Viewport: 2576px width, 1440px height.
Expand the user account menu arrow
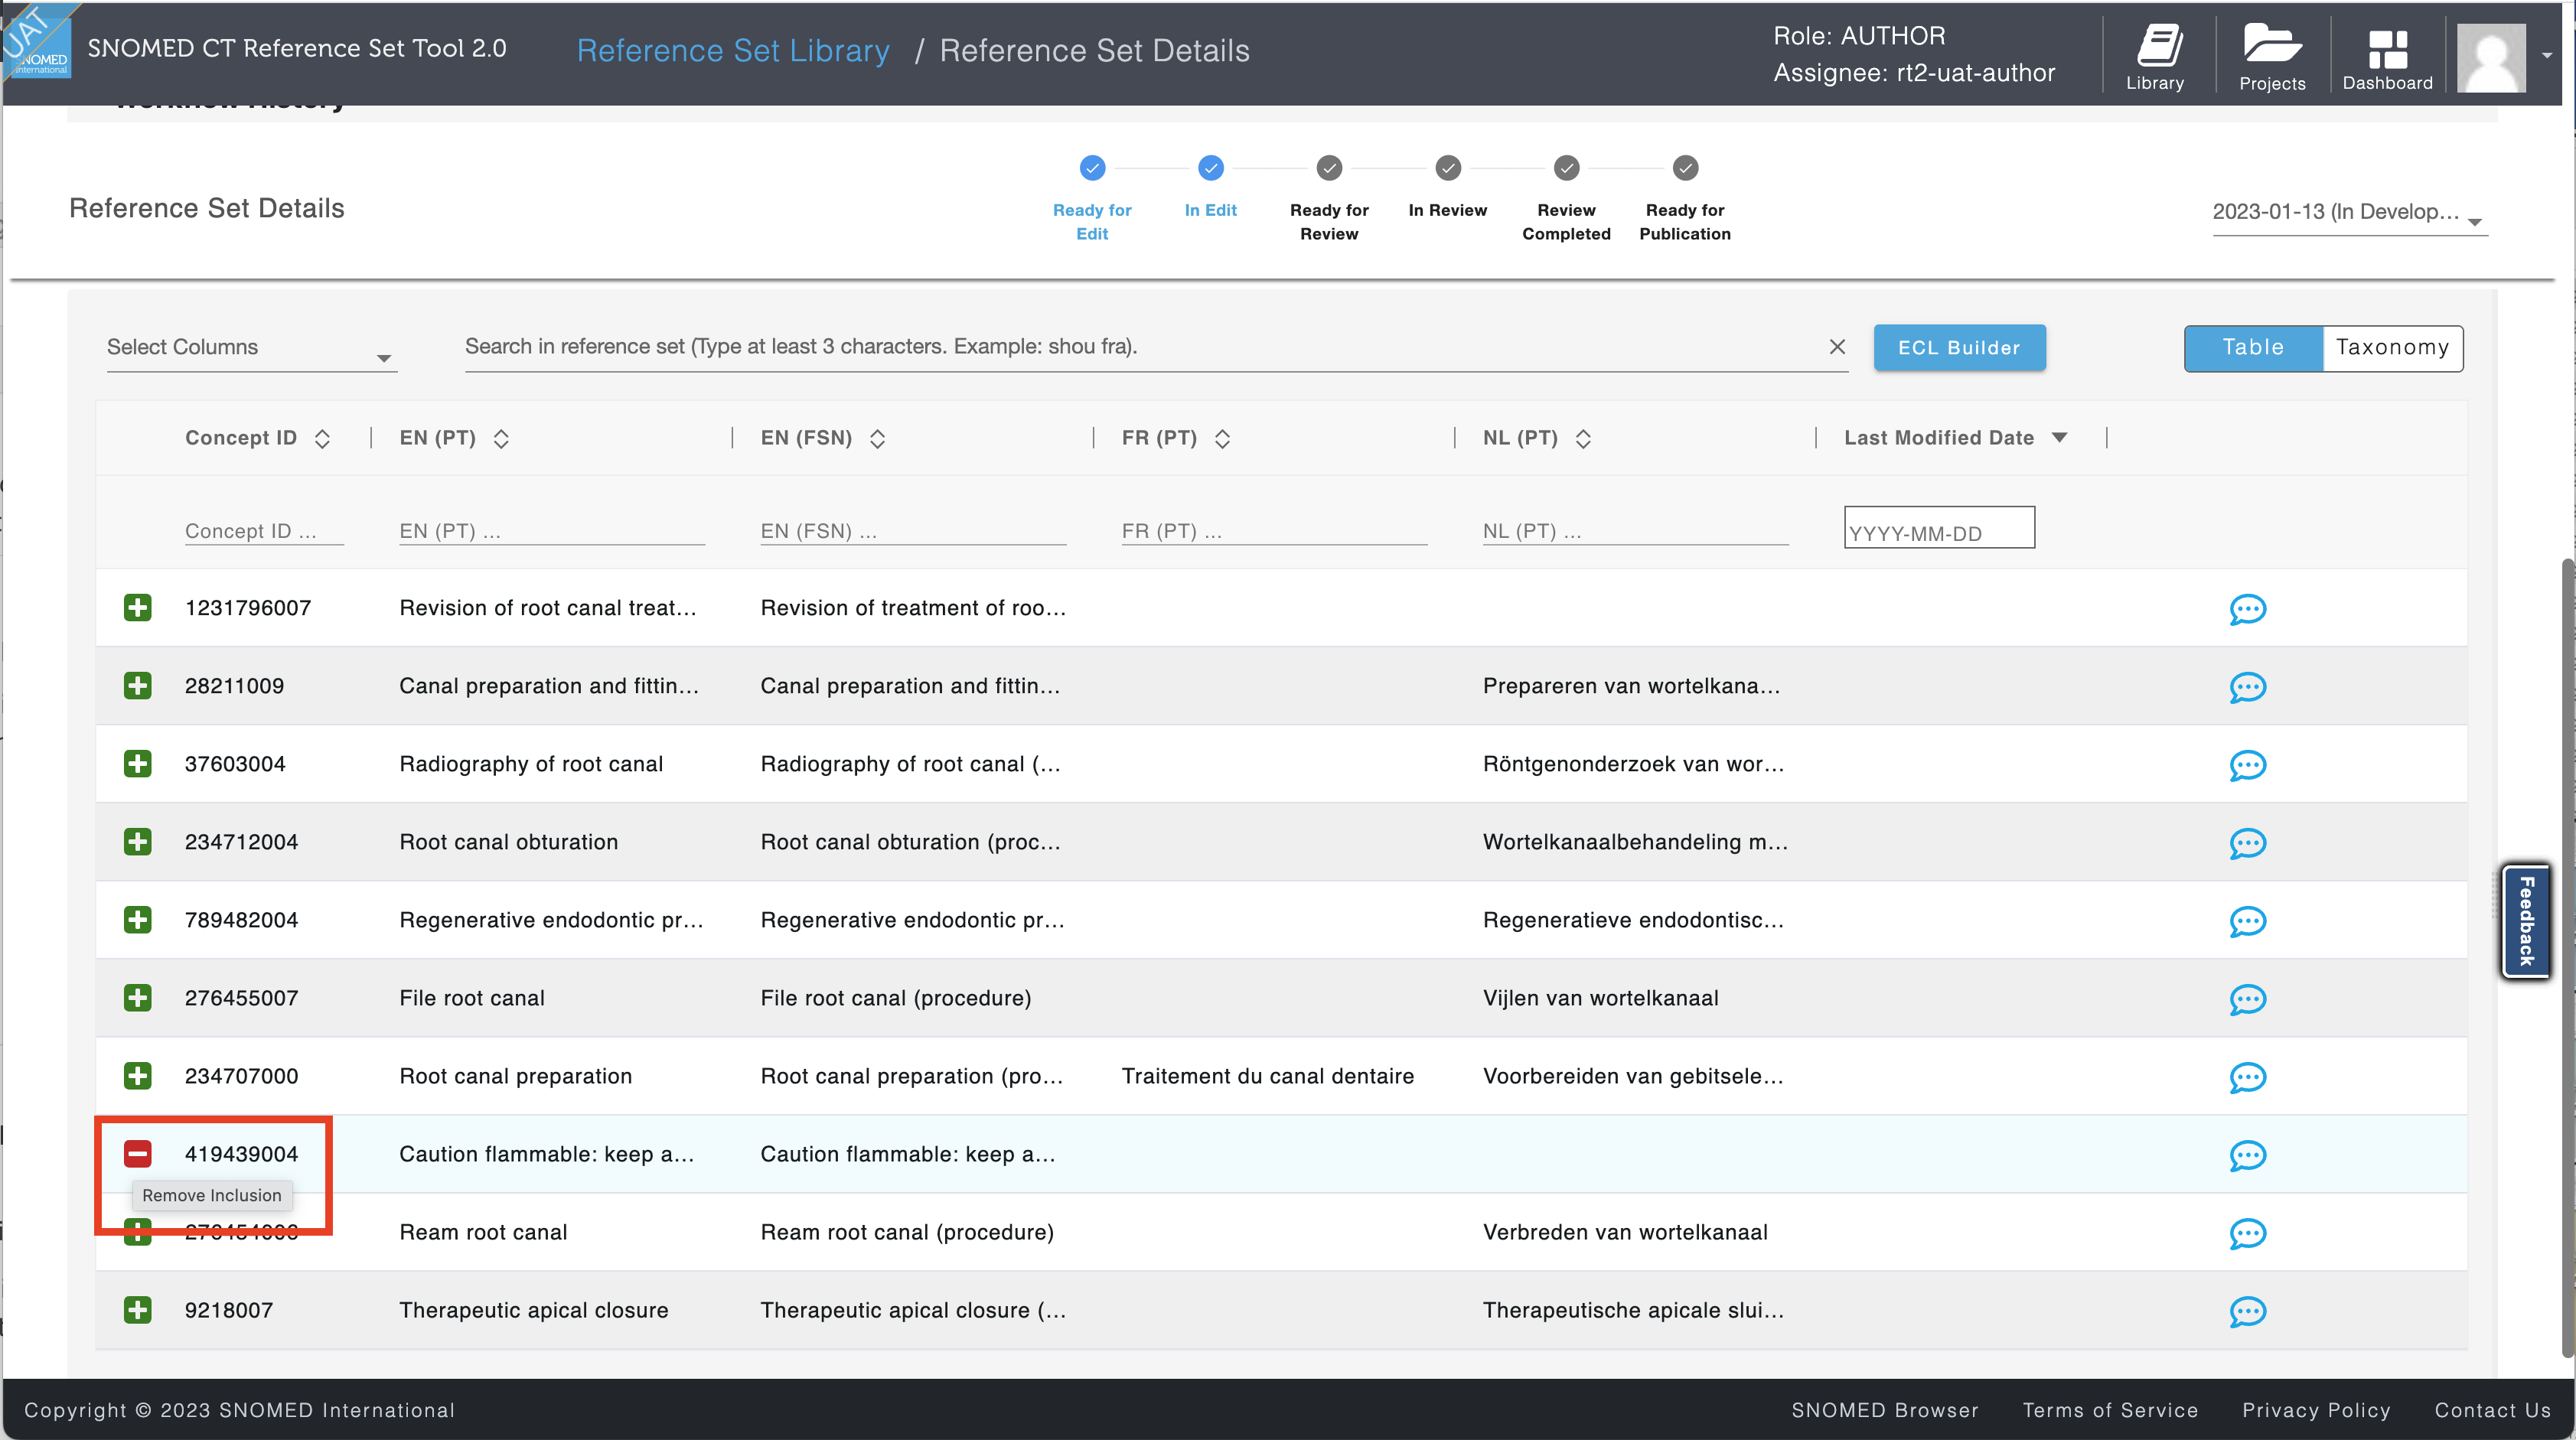[x=2547, y=56]
